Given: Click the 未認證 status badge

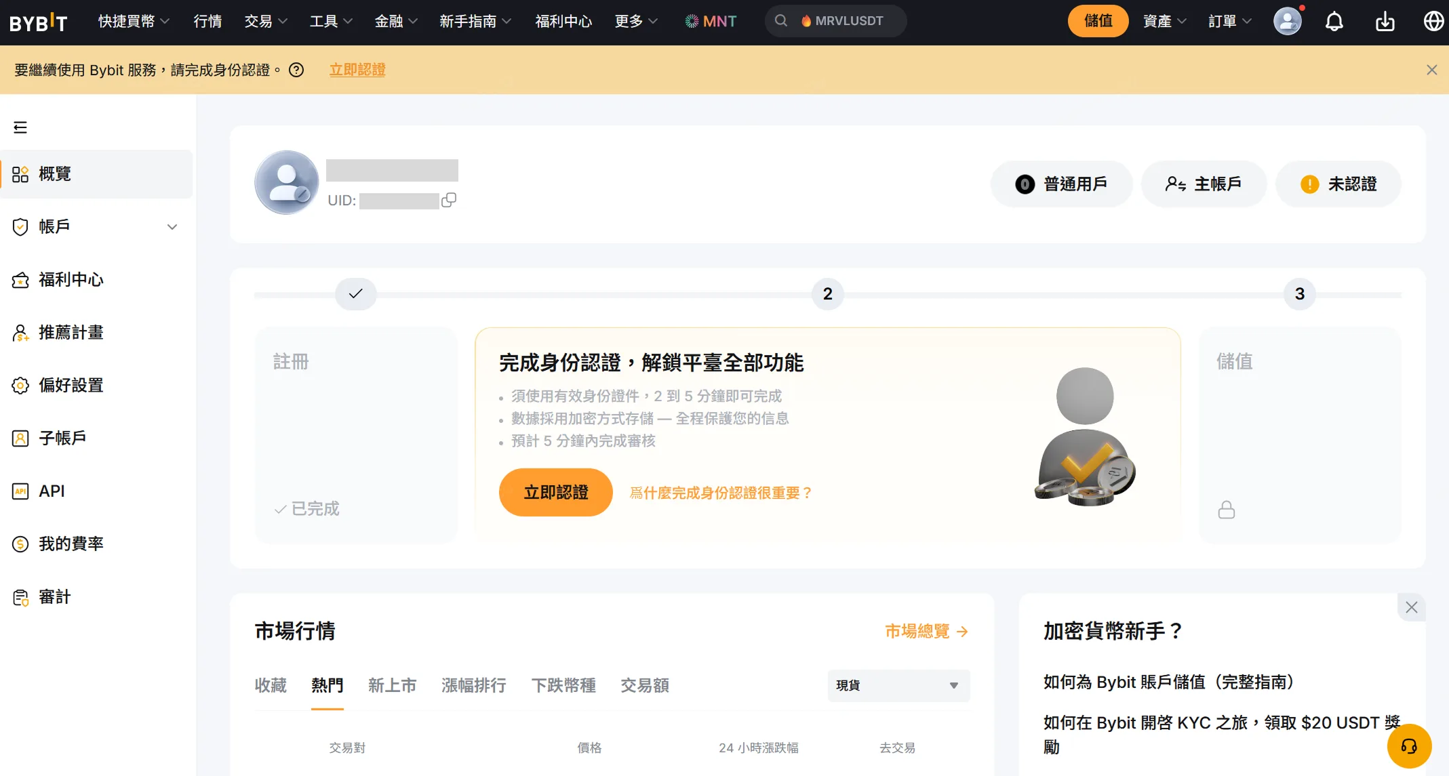Looking at the screenshot, I should (1338, 184).
